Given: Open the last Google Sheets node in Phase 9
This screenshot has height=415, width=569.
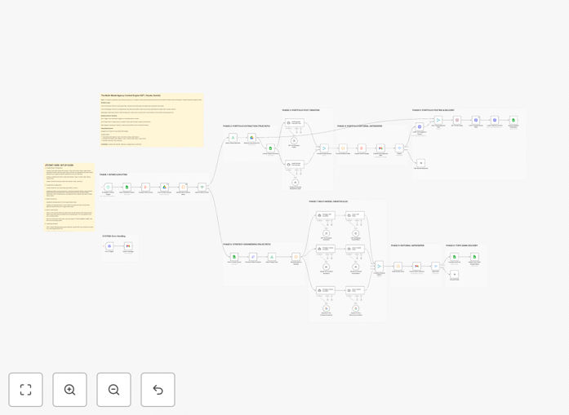Looking at the screenshot, I should (474, 257).
